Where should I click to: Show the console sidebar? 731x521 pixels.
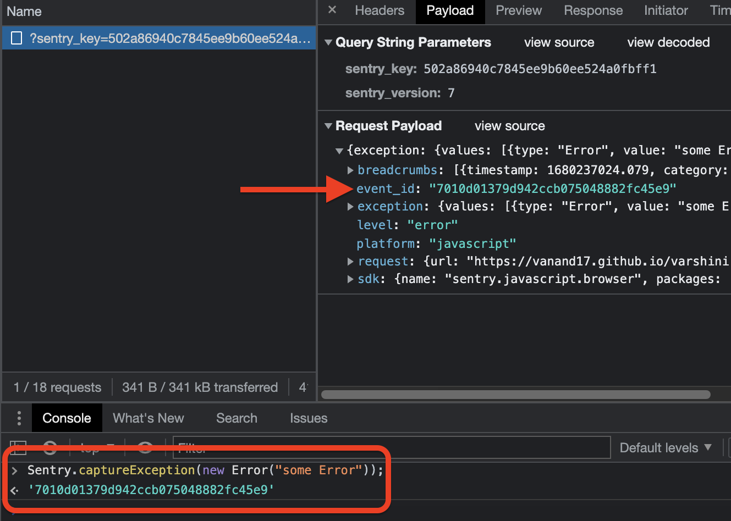(18, 447)
